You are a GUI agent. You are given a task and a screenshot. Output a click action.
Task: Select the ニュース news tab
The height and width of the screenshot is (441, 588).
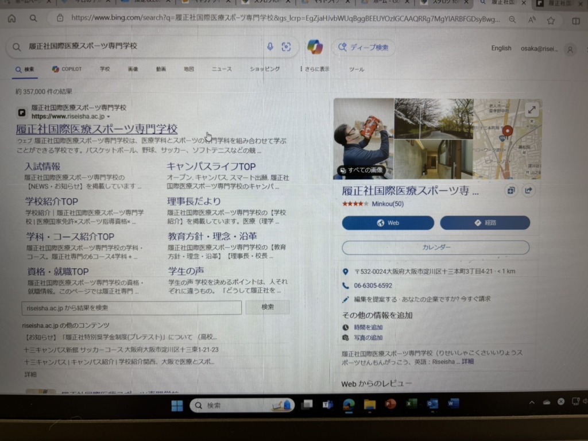(222, 69)
